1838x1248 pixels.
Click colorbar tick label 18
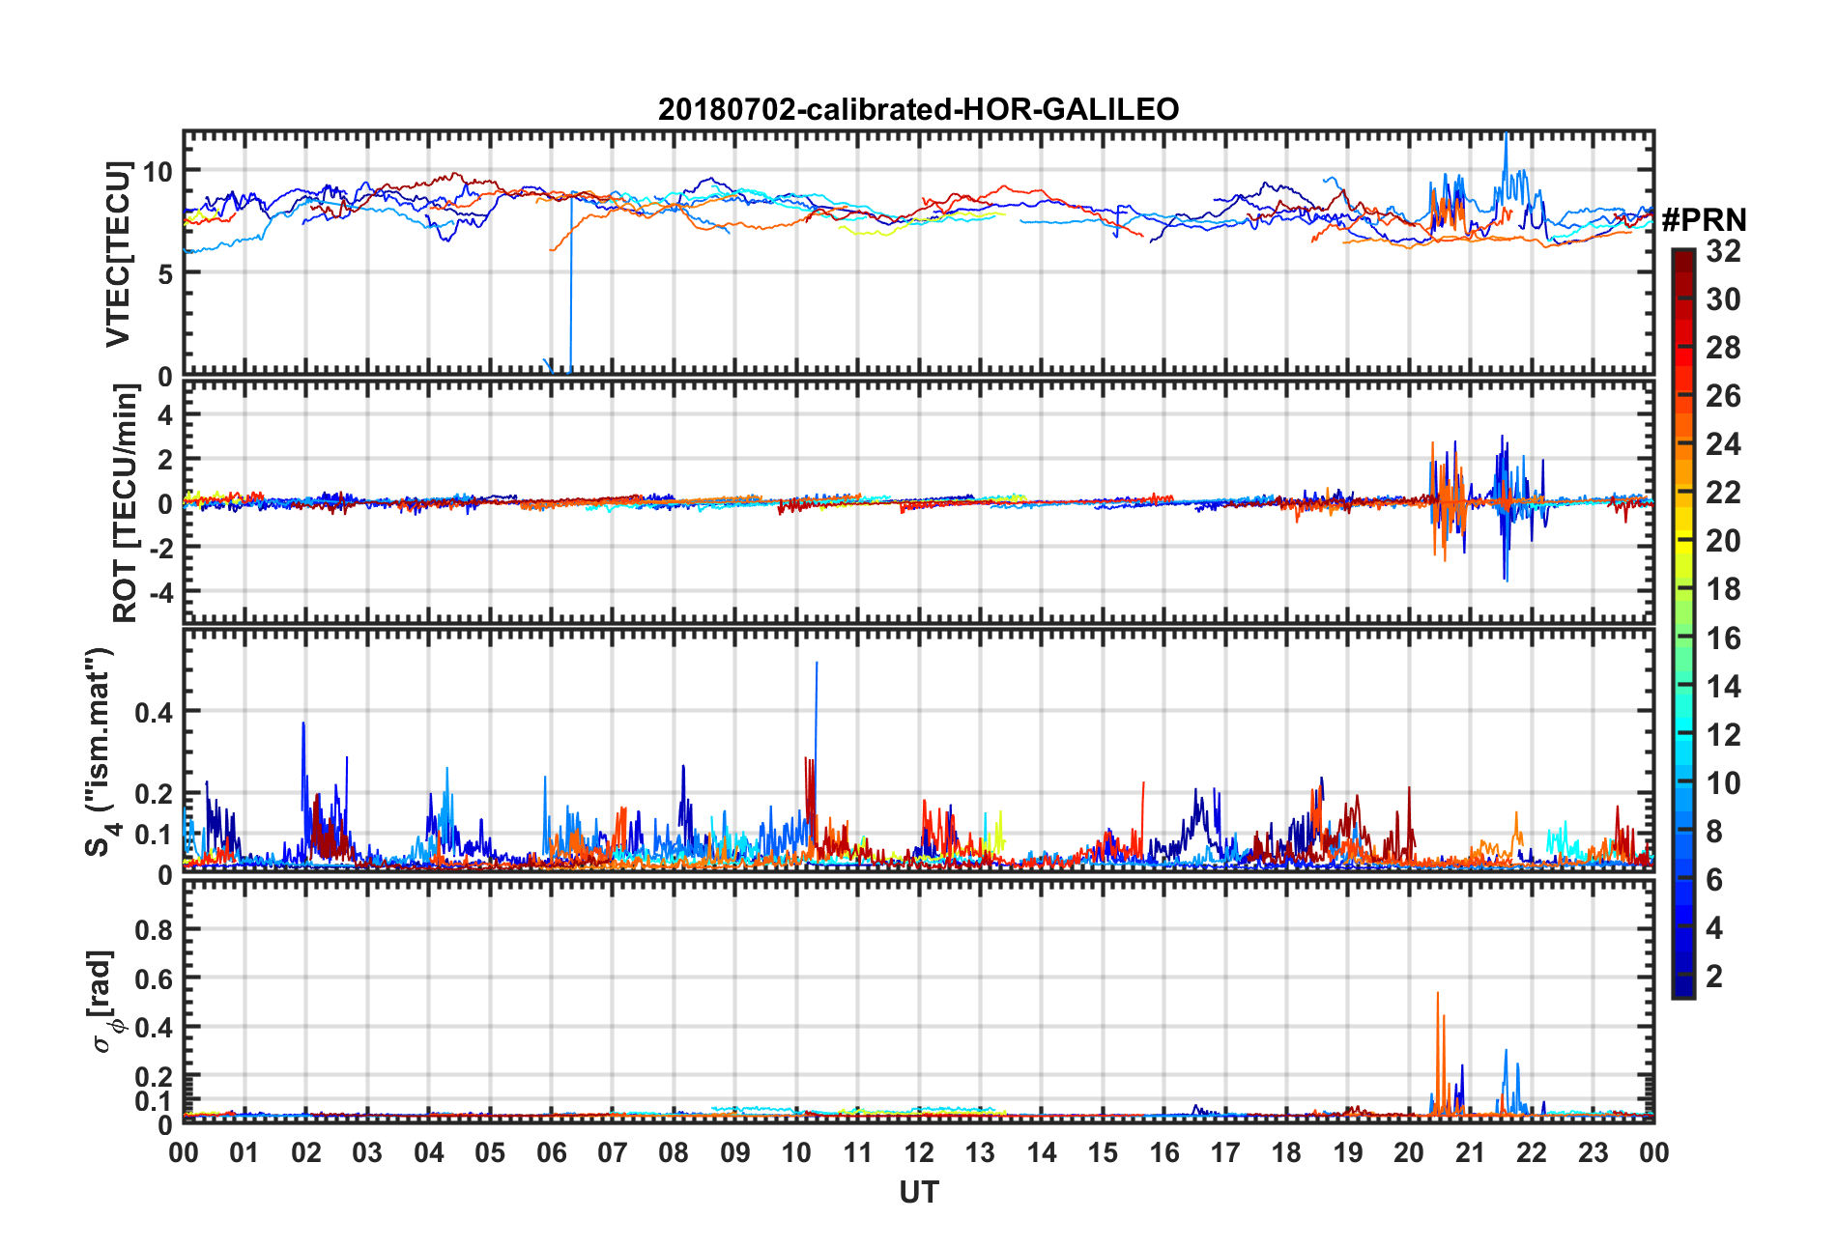click(x=1723, y=589)
